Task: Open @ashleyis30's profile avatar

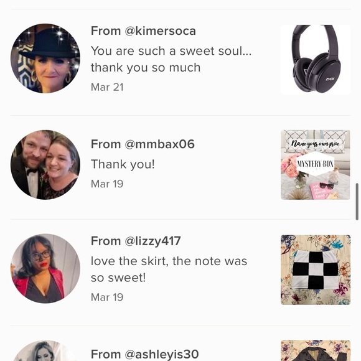Action: (45, 350)
